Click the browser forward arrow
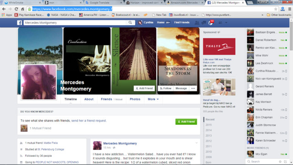Viewport: 293px width, 165px height. (10, 9)
